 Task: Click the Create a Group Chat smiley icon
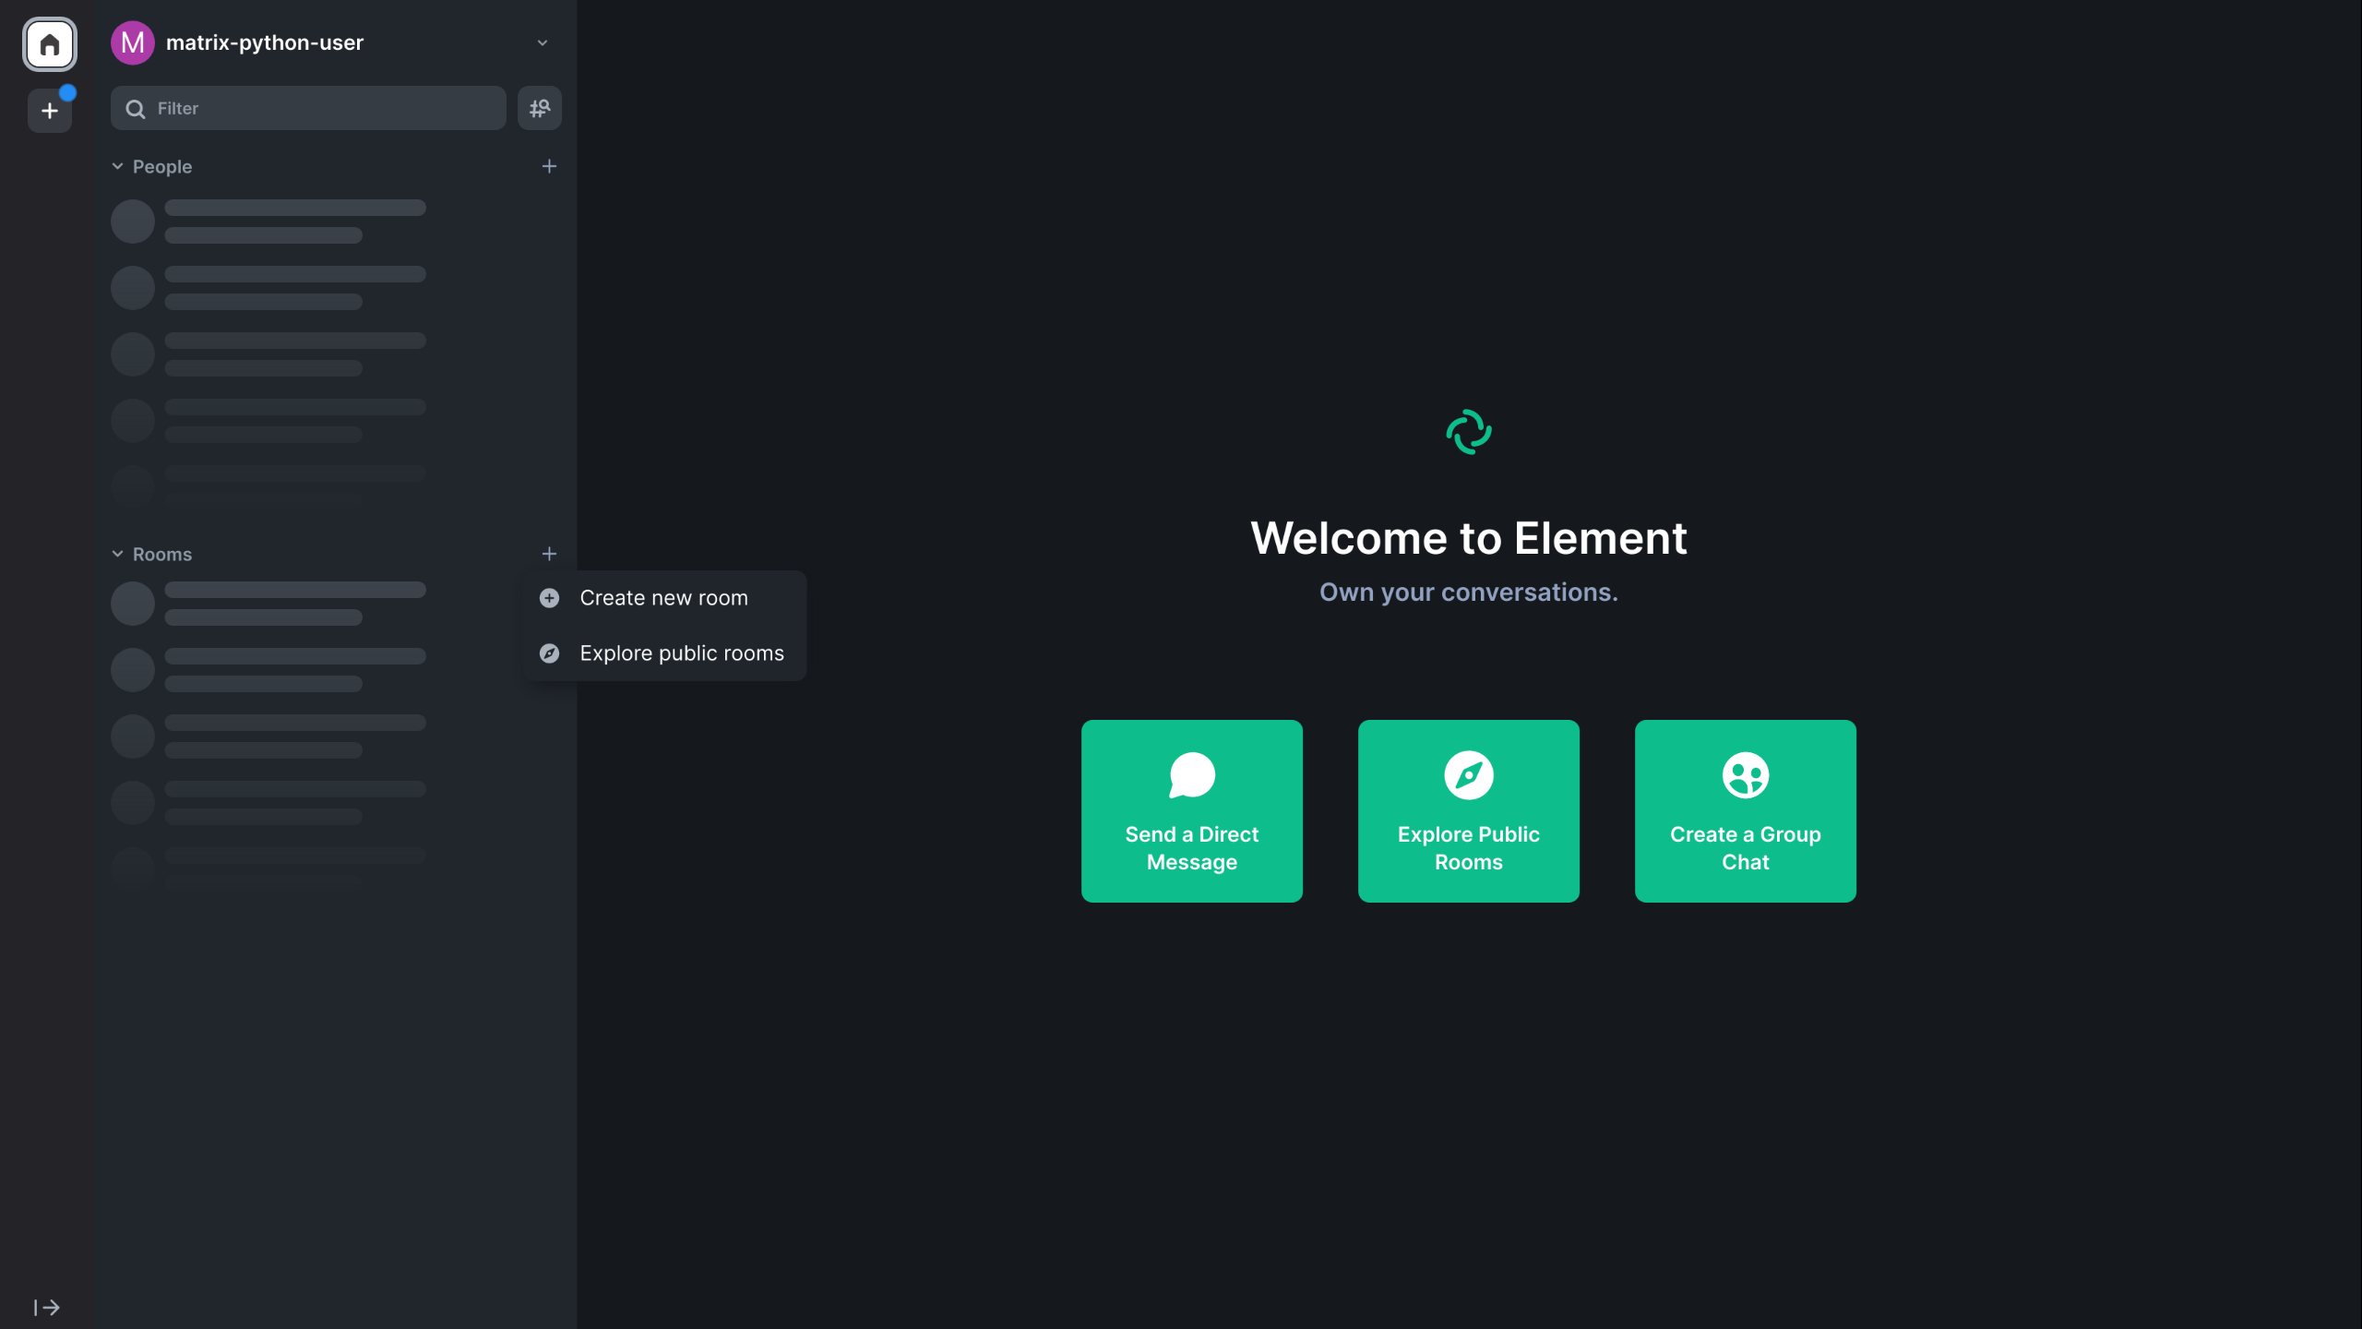click(1746, 775)
